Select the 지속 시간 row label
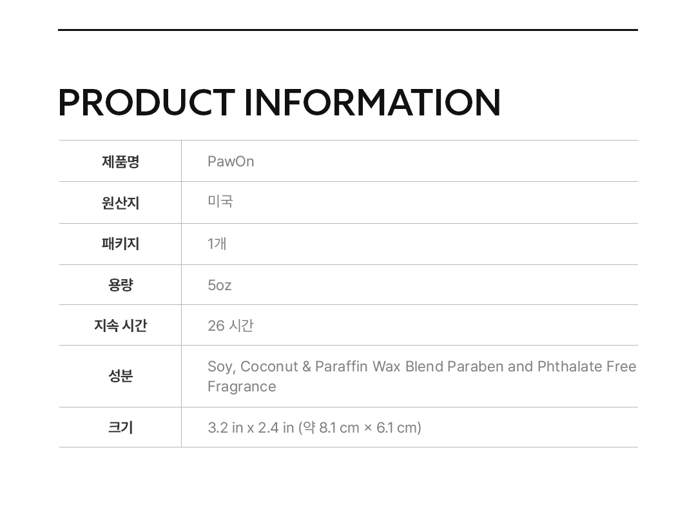Image resolution: width=696 pixels, height=510 pixels. click(121, 326)
